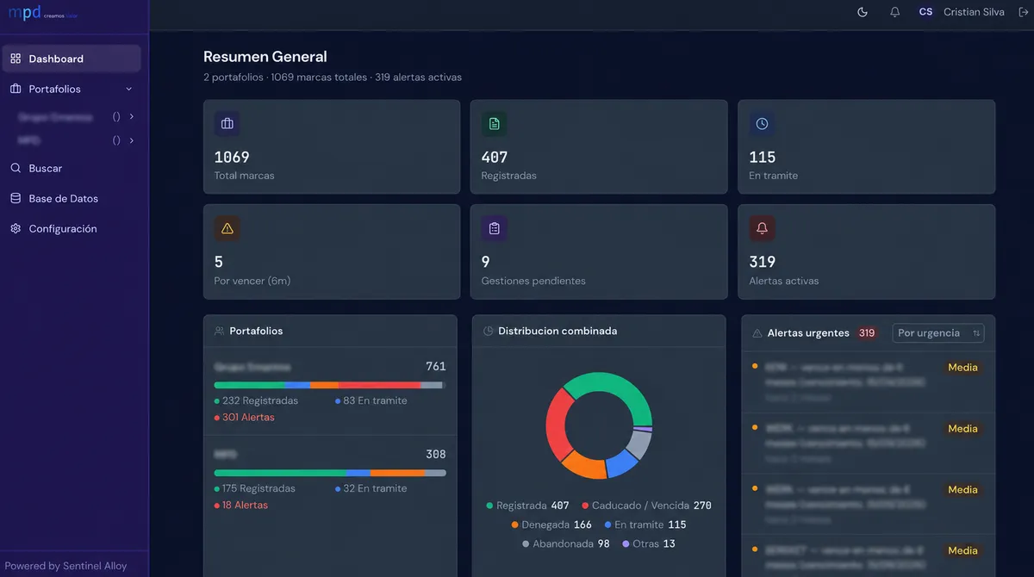1034x577 pixels.
Task: Click clipboard icon on Gestiones pendientes card
Action: tap(495, 228)
